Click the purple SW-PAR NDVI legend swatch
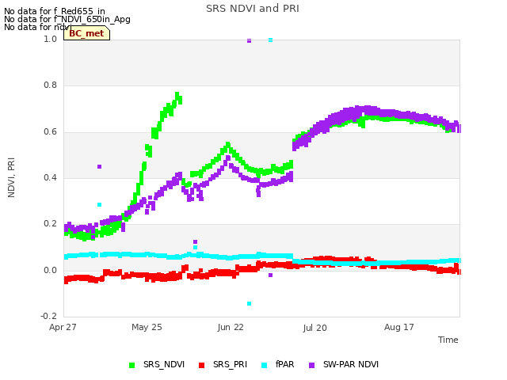The width and height of the screenshot is (507, 380). click(311, 365)
